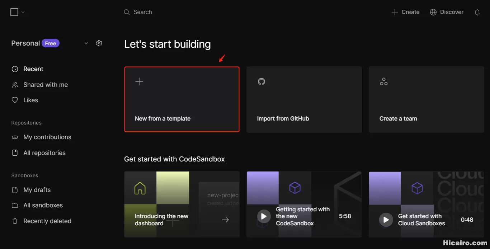Click the Repositories section heading

26,123
